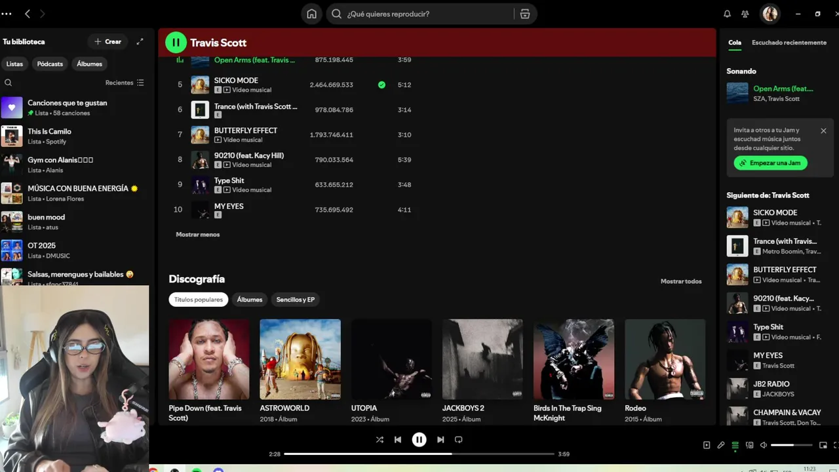Go to the previous track
Image resolution: width=839 pixels, height=472 pixels.
click(398, 440)
